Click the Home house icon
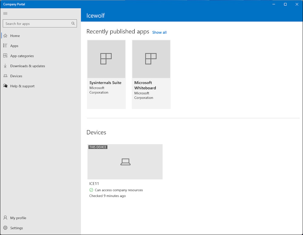This screenshot has height=235, width=303. click(5, 36)
